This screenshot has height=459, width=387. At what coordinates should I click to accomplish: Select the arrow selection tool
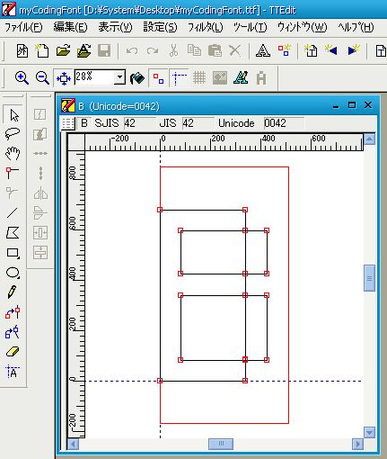(x=13, y=115)
